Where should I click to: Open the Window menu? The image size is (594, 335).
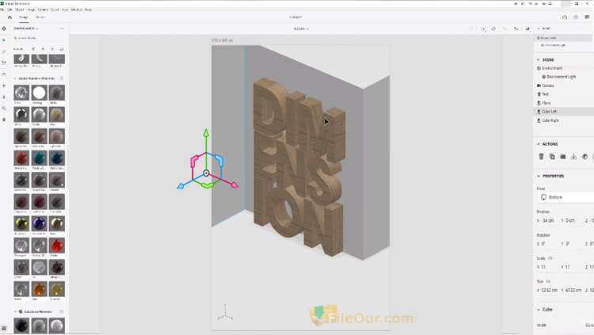77,10
